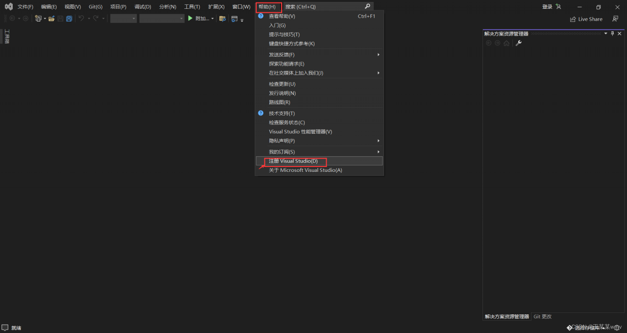Click the search magnifier icon
The width and height of the screenshot is (627, 333).
point(367,6)
